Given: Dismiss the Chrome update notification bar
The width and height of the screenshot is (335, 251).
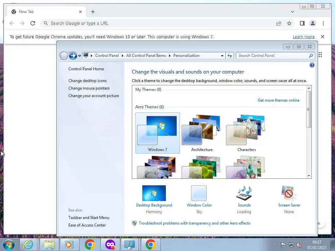Looking at the screenshot, I should tap(323, 37).
